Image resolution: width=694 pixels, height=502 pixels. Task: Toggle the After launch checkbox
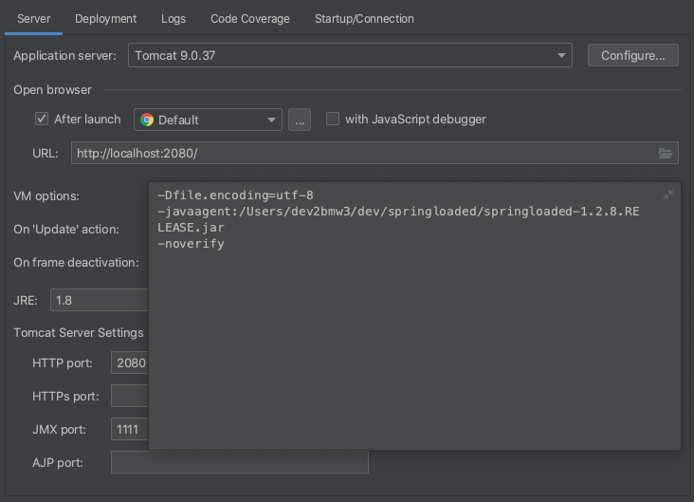(x=42, y=120)
